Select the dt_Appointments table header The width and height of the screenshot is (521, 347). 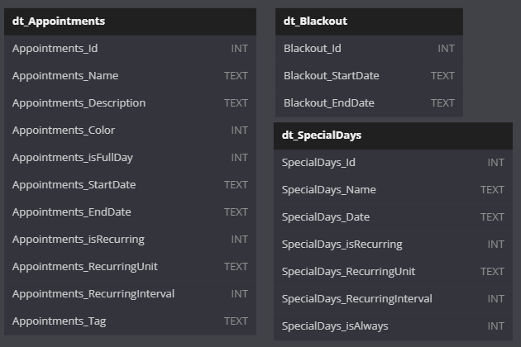point(130,21)
